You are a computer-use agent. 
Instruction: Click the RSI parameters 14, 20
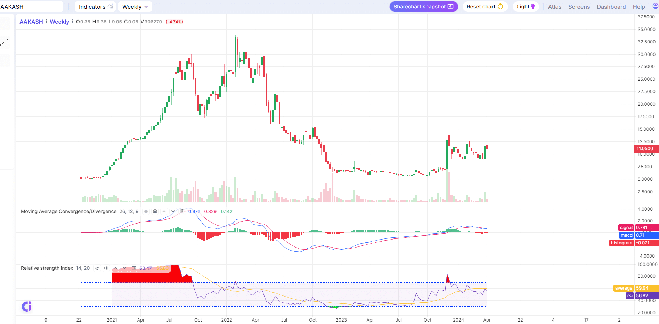pyautogui.click(x=83, y=268)
